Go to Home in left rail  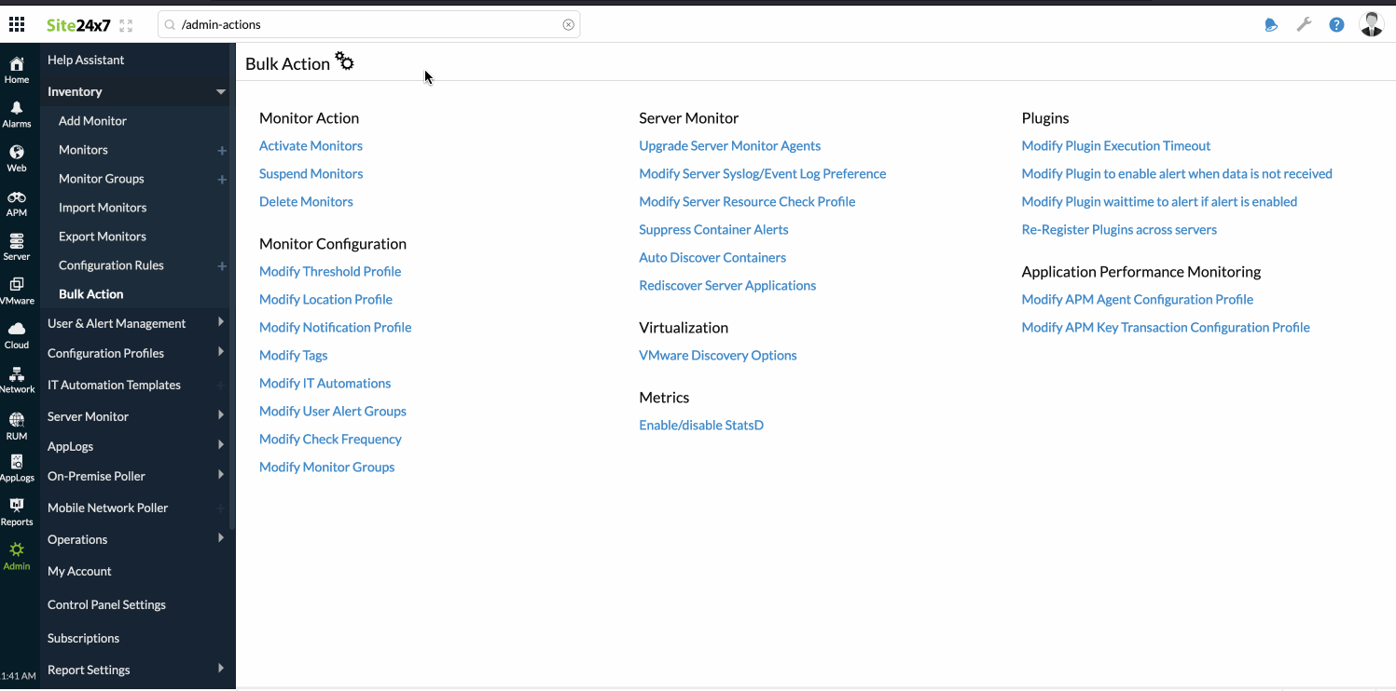point(17,70)
